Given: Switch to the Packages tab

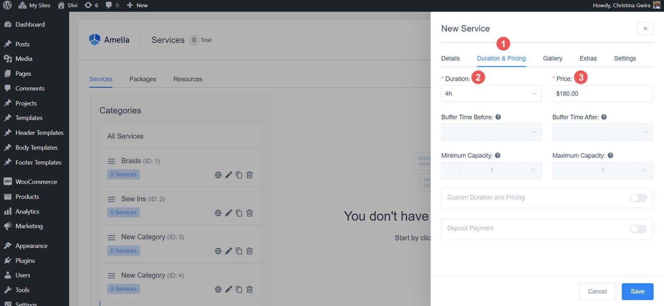Looking at the screenshot, I should pos(143,79).
